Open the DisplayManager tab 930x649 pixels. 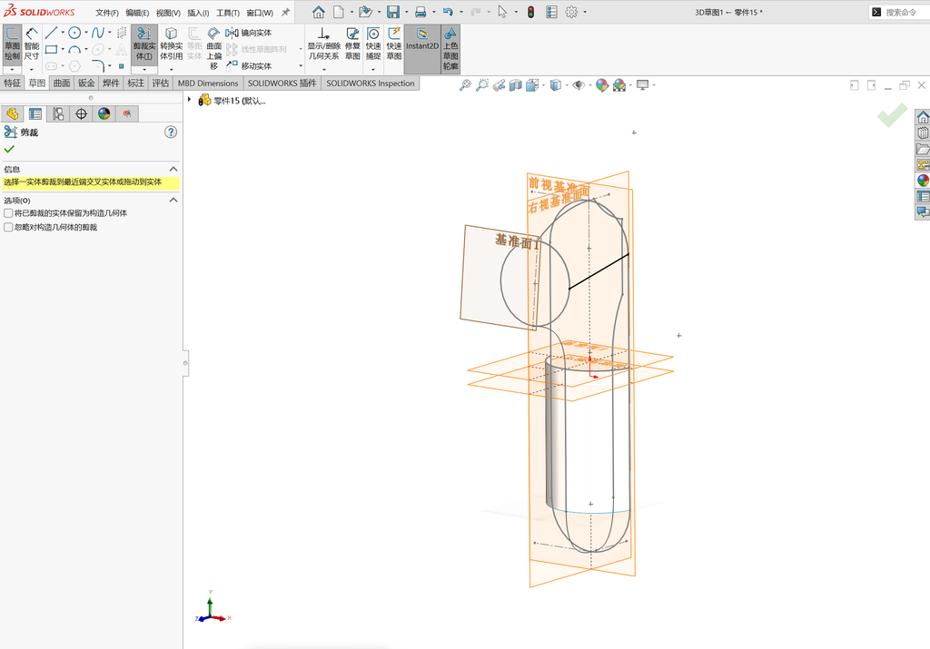tap(104, 113)
